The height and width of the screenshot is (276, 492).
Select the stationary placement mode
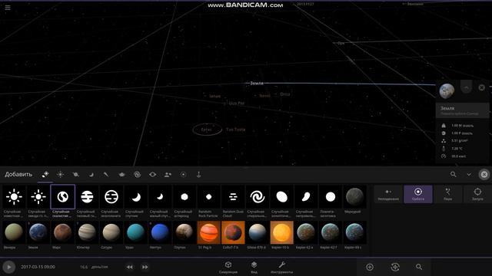click(388, 194)
